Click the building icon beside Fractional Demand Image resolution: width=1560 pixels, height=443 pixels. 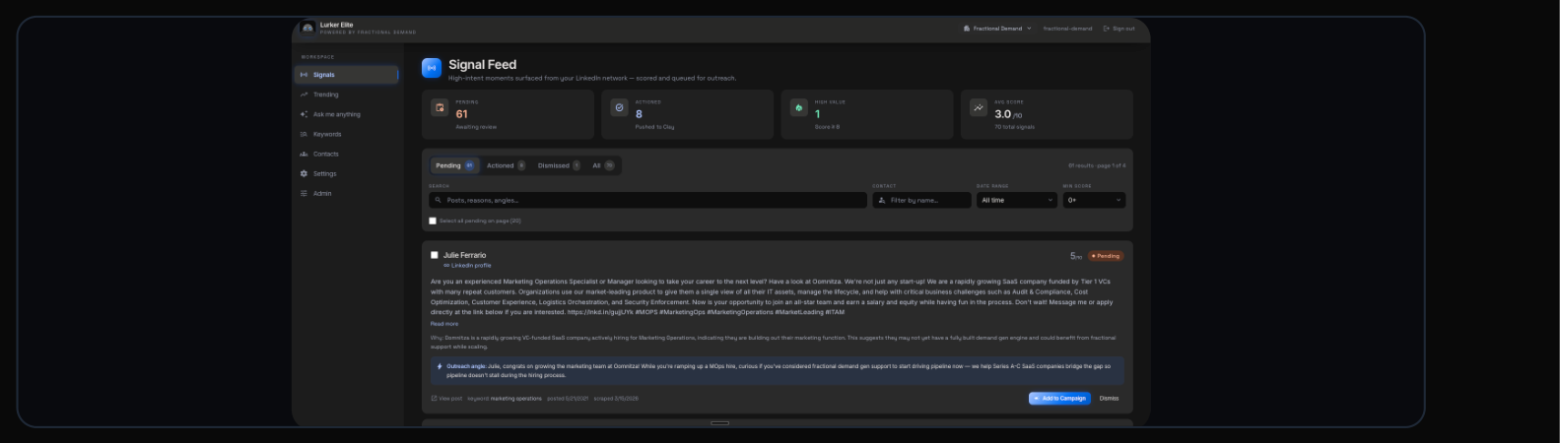(967, 29)
